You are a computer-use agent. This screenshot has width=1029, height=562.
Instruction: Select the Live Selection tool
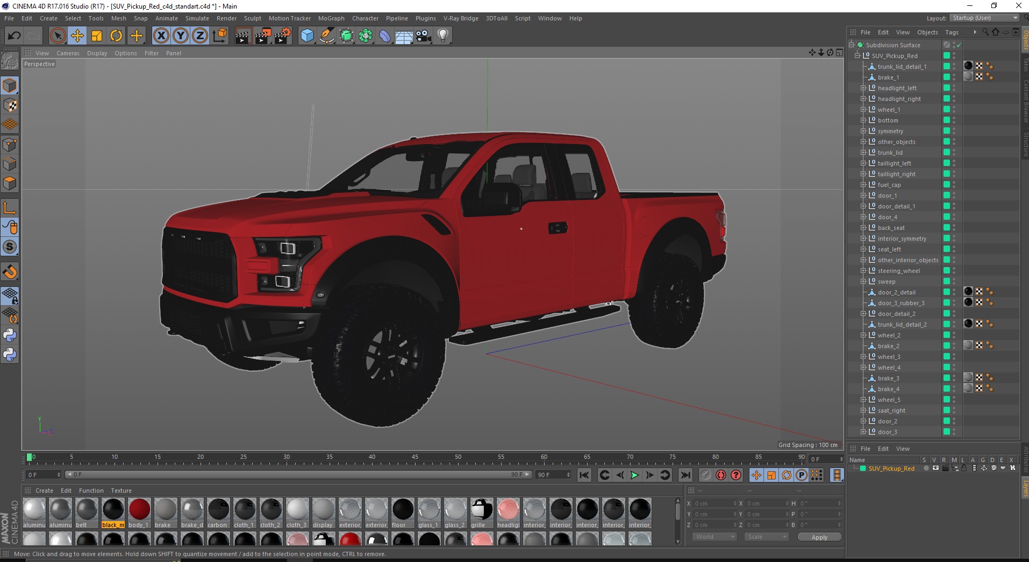coord(58,36)
